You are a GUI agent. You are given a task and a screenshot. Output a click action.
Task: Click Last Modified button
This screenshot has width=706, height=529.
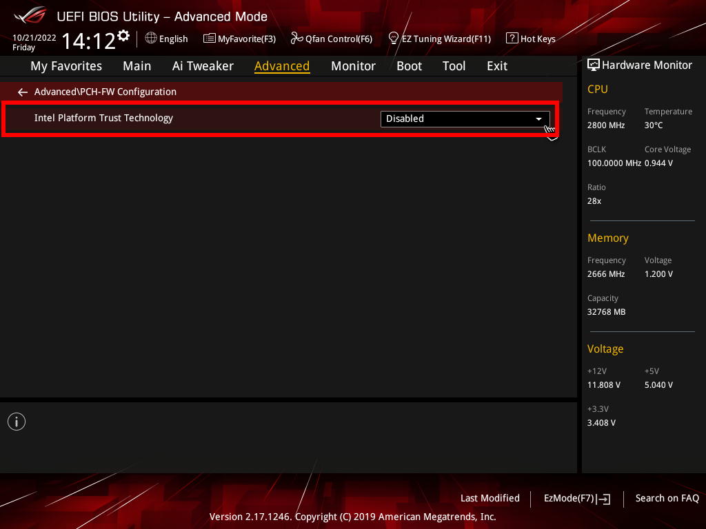click(490, 498)
